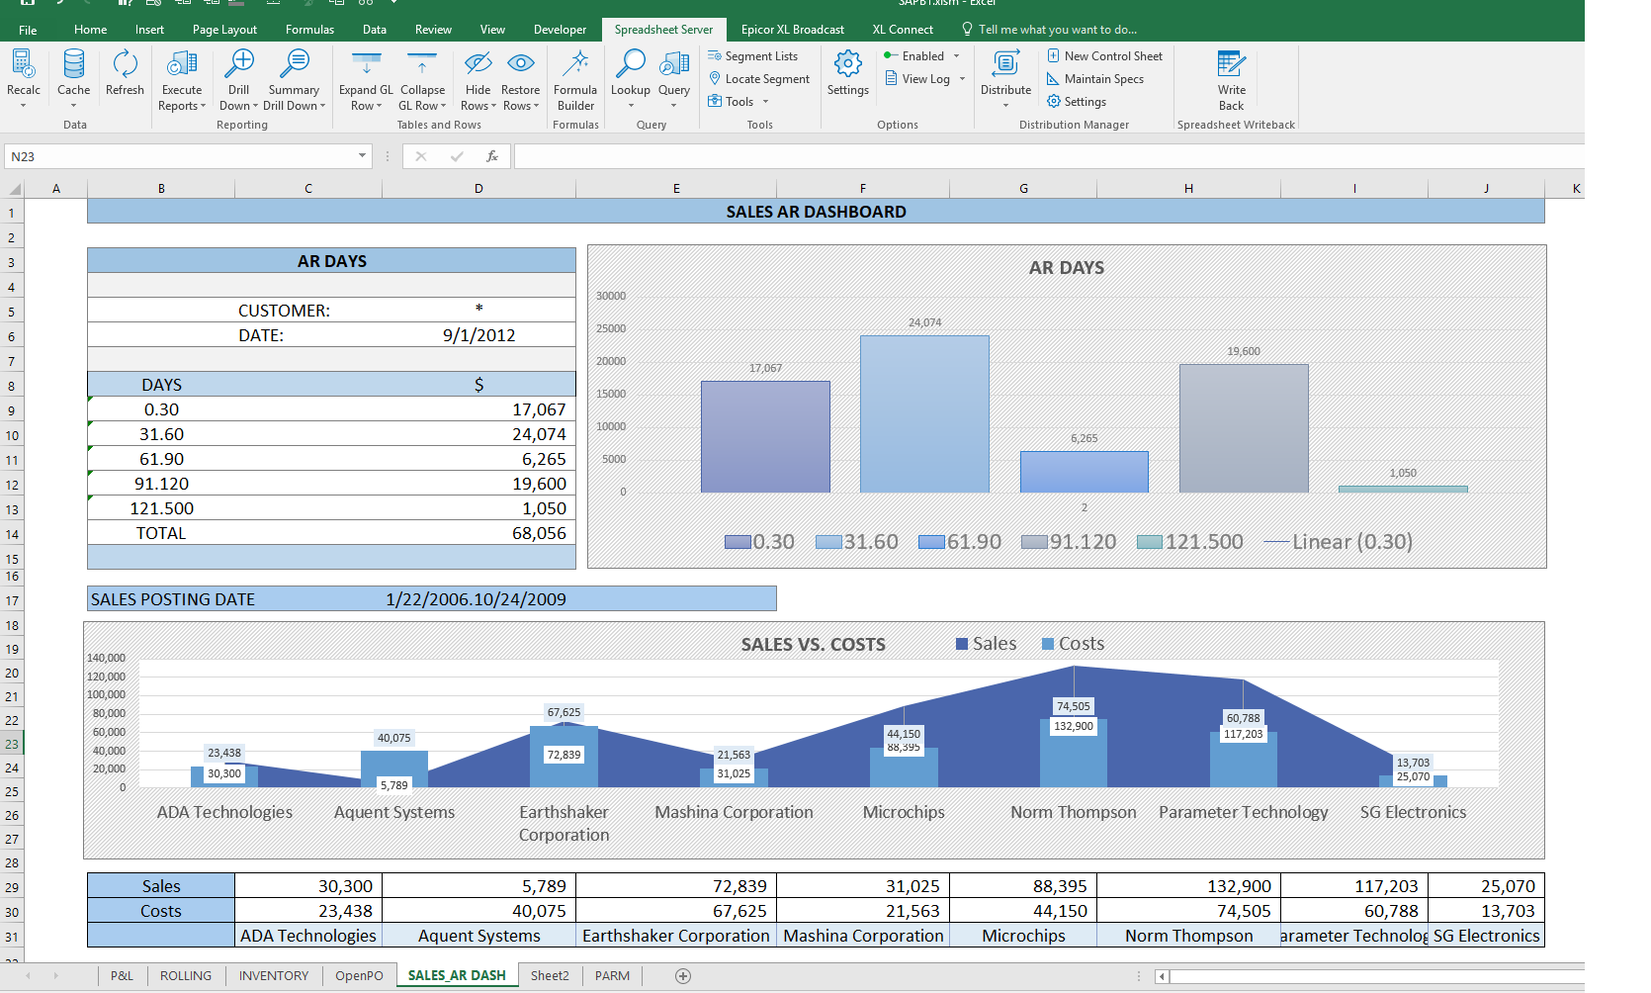Switch to the Formulas ribbon tab
Screen dimensions: 1651x993
pyautogui.click(x=309, y=30)
